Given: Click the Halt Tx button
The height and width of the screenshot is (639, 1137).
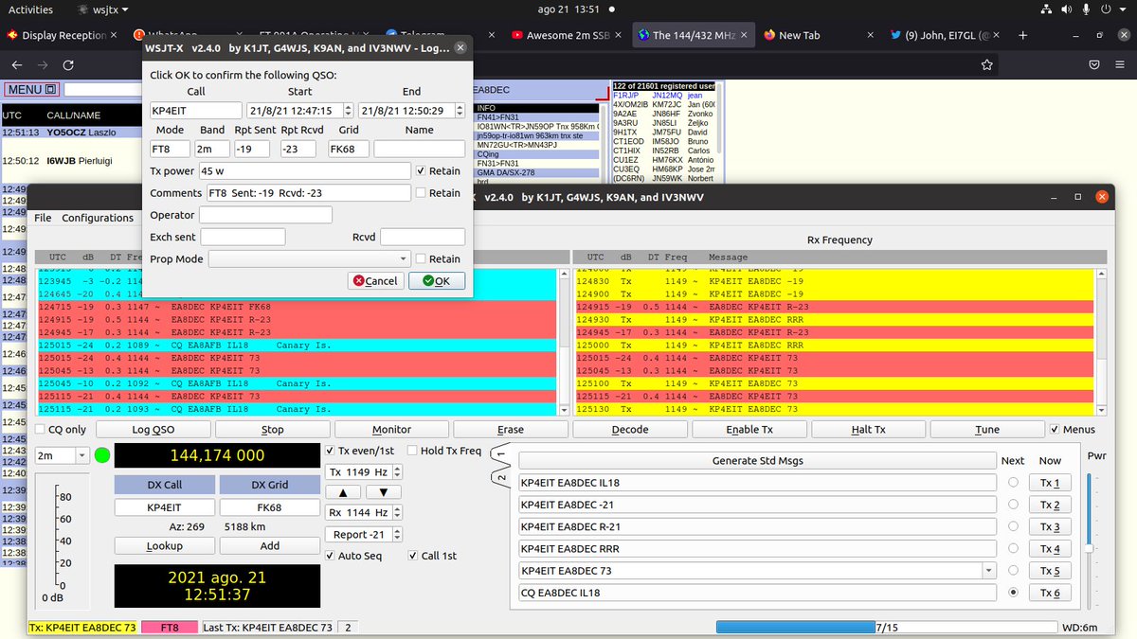Looking at the screenshot, I should click(868, 429).
